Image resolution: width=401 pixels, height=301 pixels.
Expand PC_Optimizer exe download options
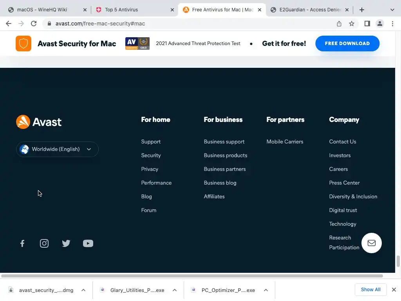tap(266, 290)
